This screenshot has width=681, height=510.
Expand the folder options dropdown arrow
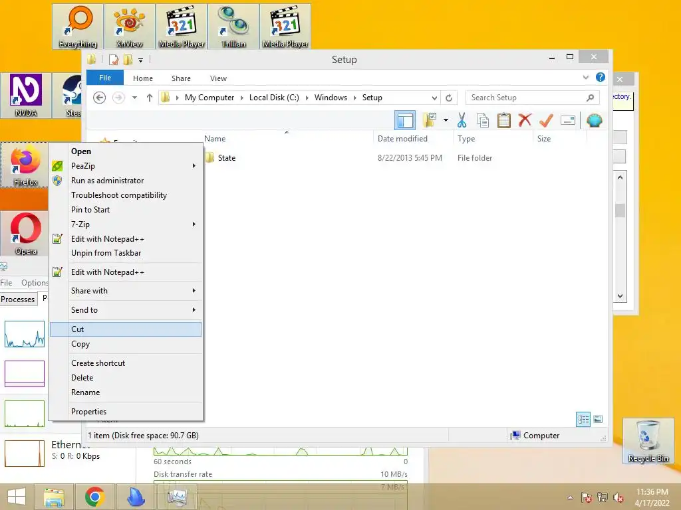point(446,120)
